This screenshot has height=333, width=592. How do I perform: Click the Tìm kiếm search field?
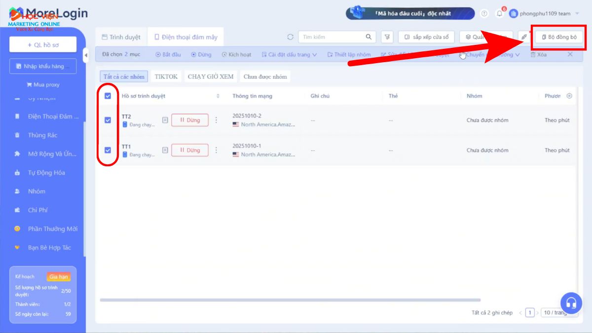click(x=332, y=37)
